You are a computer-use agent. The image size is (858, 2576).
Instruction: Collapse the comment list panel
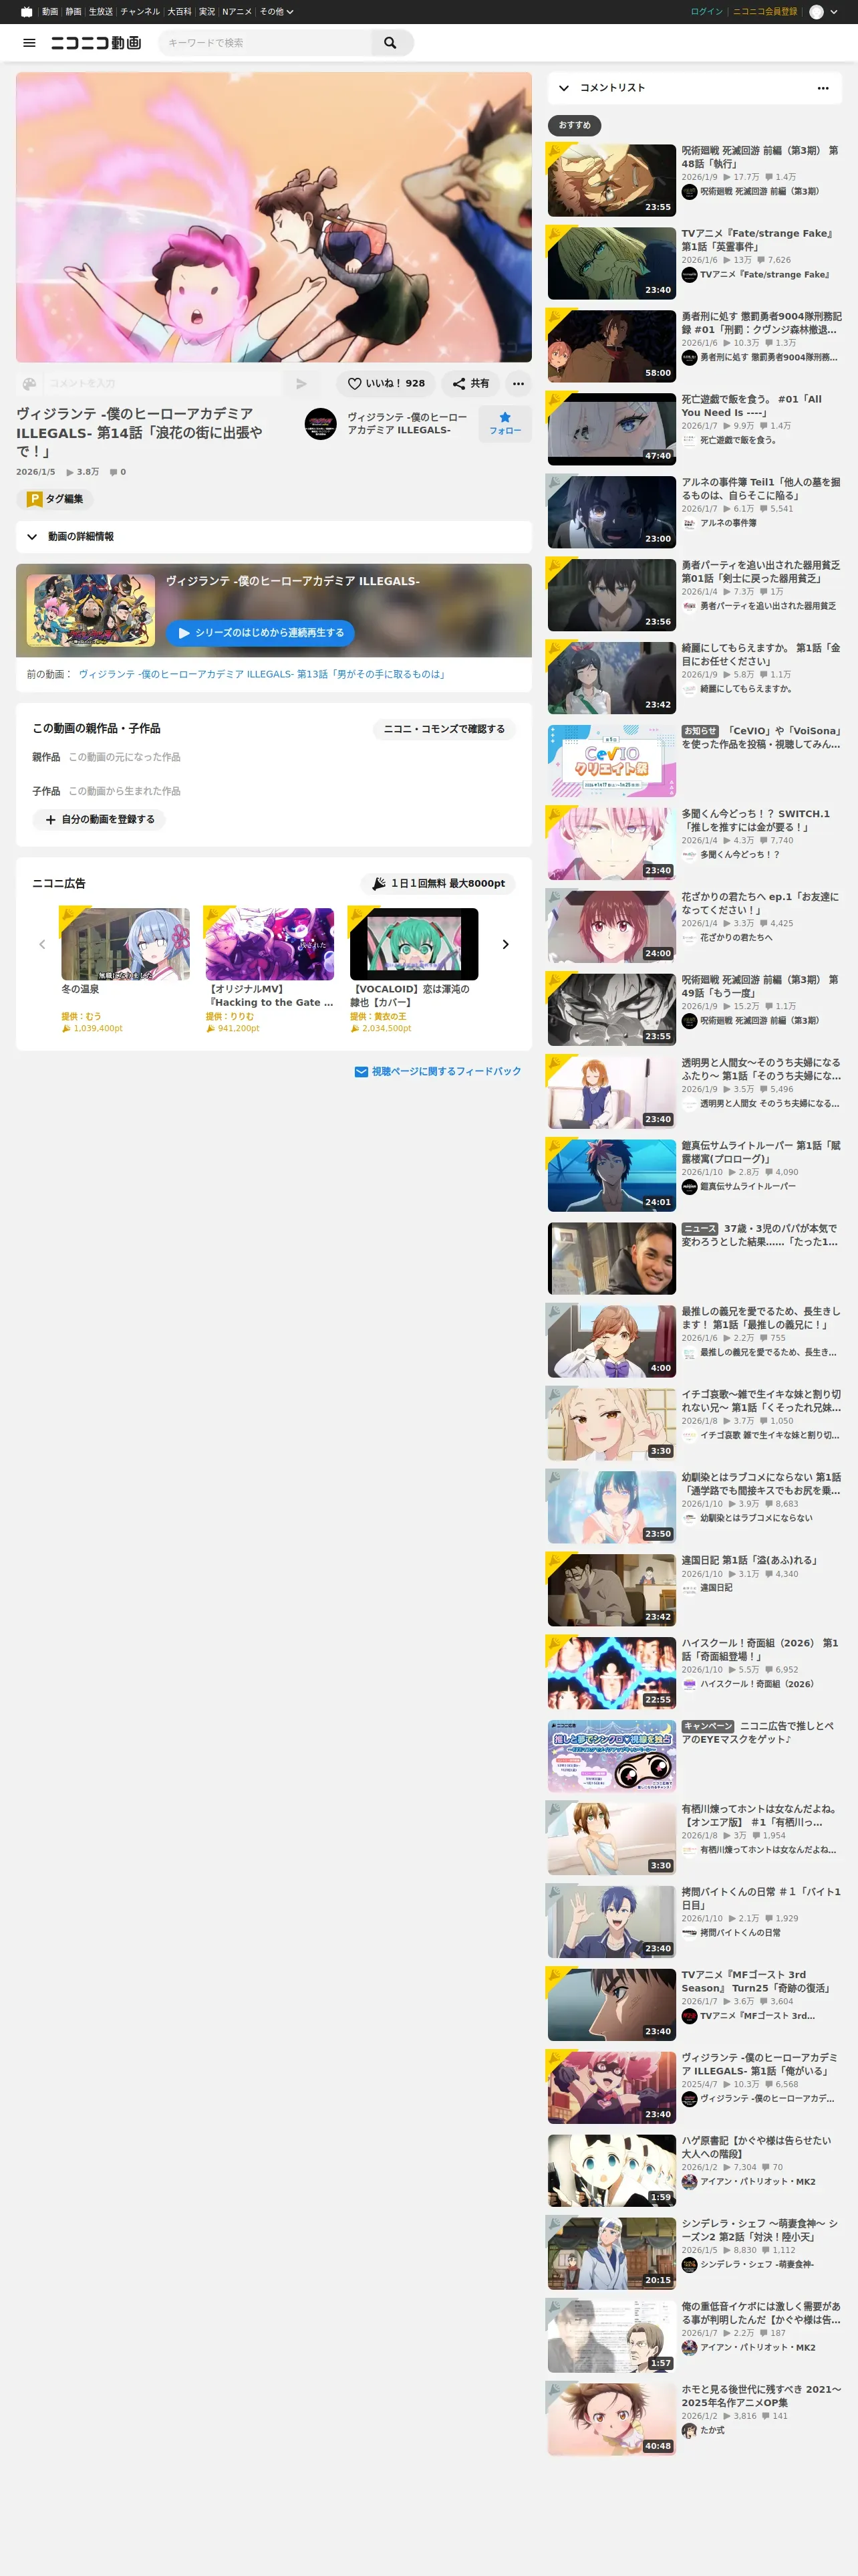coord(565,88)
